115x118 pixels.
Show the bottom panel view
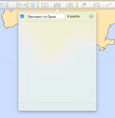(x=12, y=5)
